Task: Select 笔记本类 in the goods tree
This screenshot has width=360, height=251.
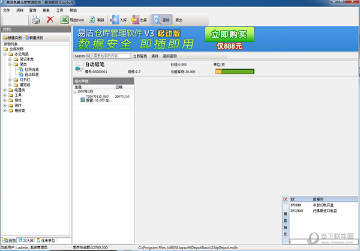Action: (x=26, y=59)
